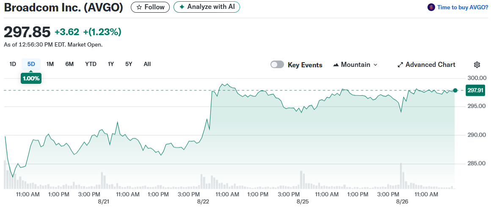Image resolution: width=491 pixels, height=207 pixels.
Task: Open Time to buy AVGO? link
Action: tap(463, 7)
